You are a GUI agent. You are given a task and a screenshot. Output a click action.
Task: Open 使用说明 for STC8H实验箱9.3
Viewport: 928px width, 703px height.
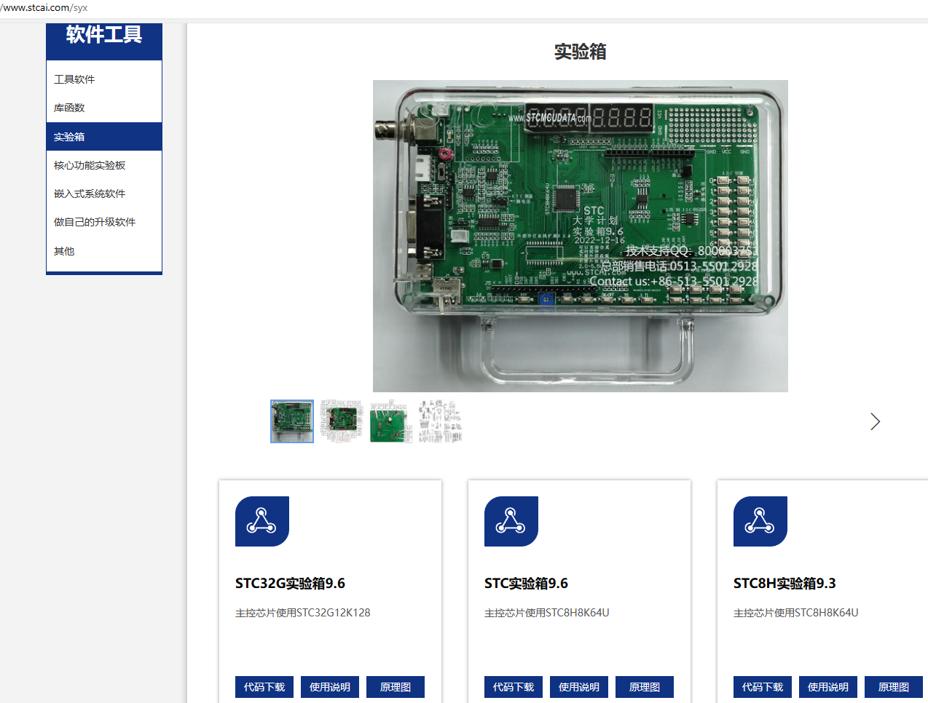point(828,687)
